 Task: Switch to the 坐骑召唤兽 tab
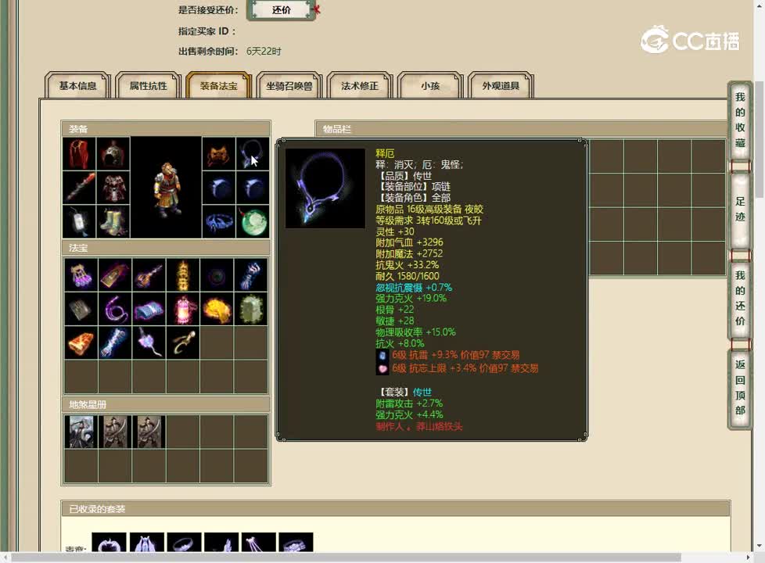tap(289, 87)
